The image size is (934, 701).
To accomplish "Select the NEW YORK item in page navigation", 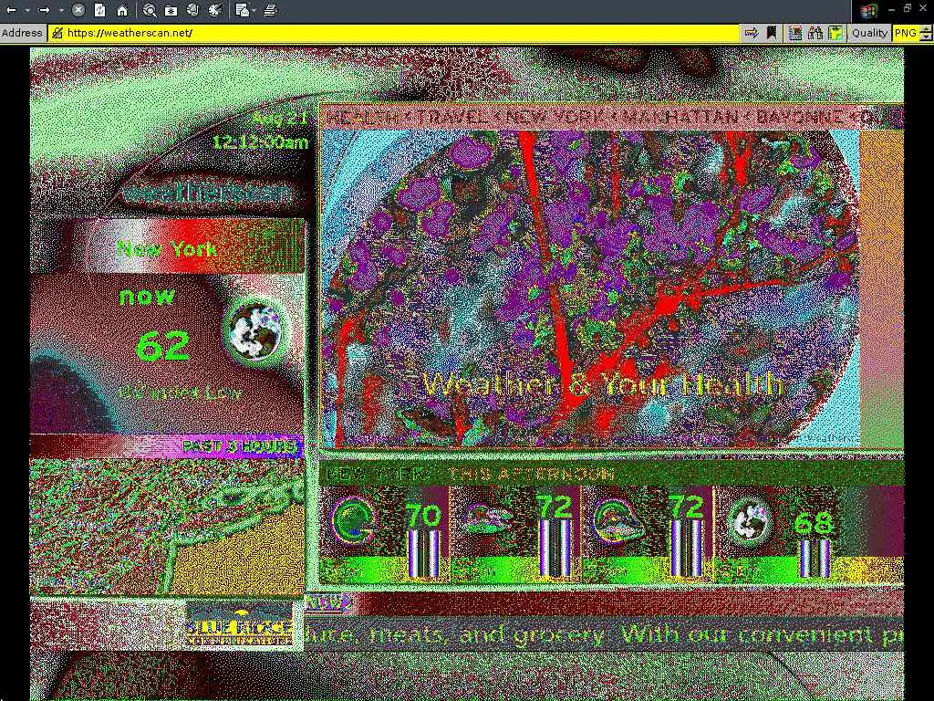I will coord(555,117).
